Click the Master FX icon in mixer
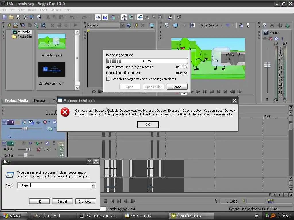The width and height of the screenshot is (294, 220). pyautogui.click(x=265, y=39)
